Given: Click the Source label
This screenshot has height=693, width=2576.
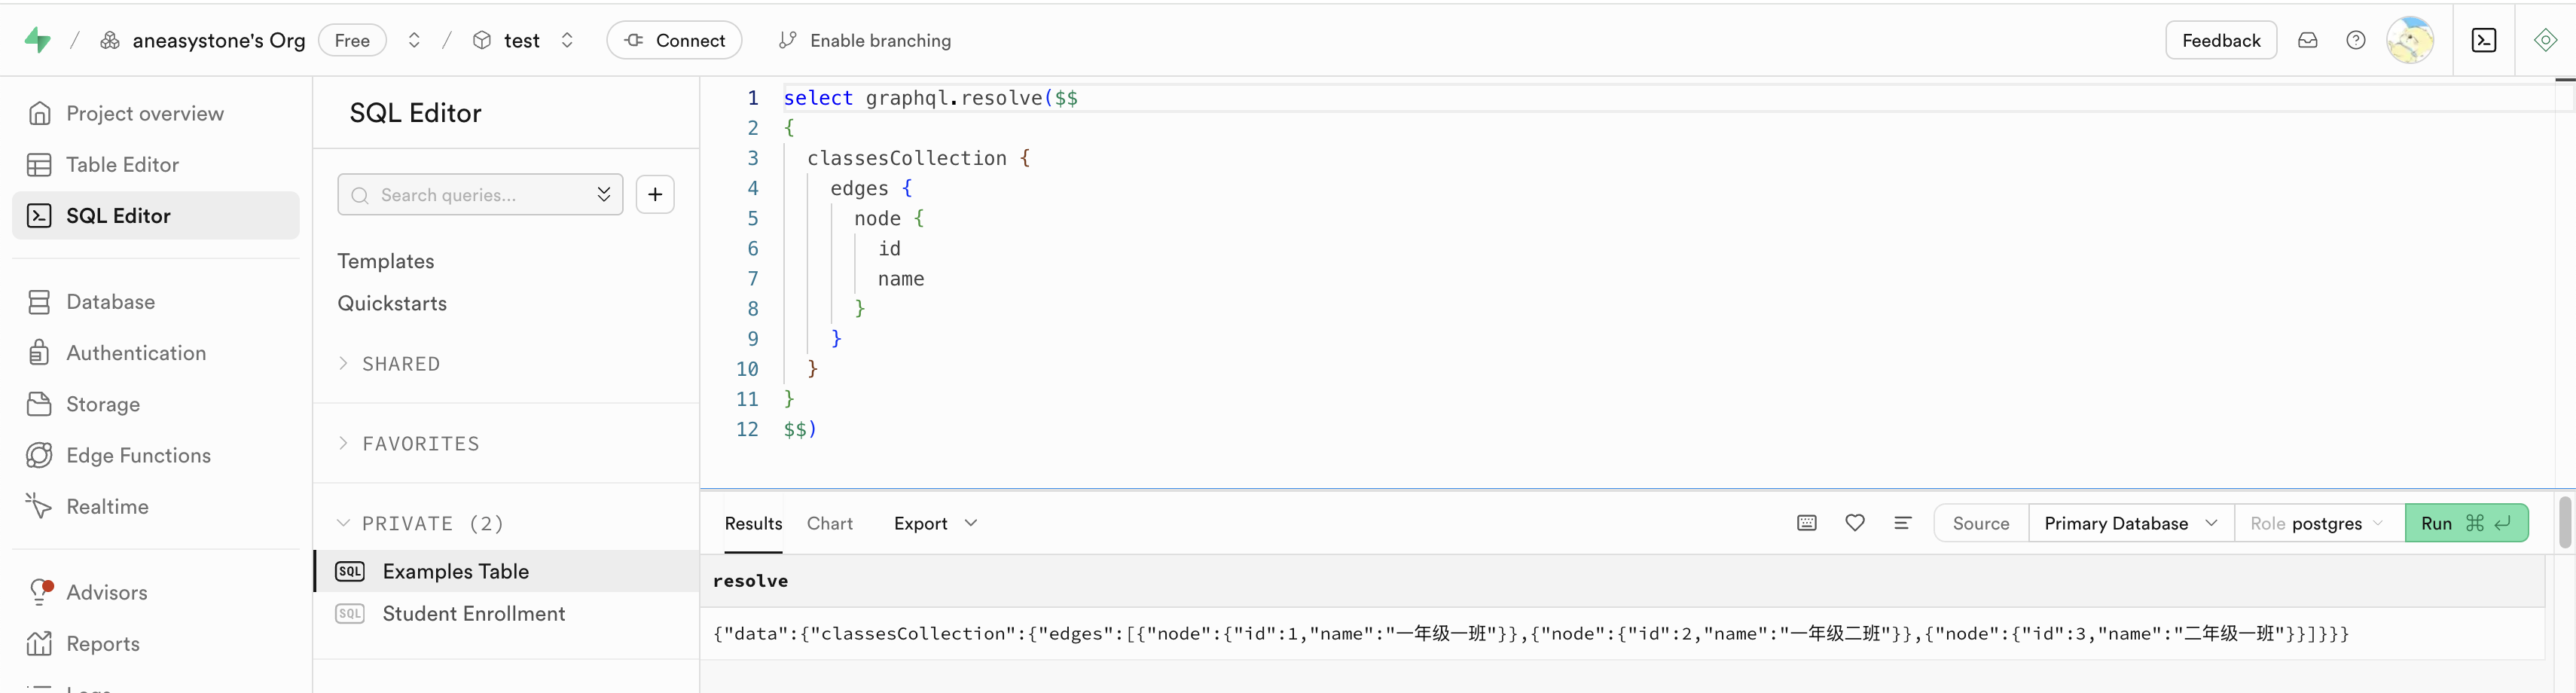Looking at the screenshot, I should [x=1980, y=523].
